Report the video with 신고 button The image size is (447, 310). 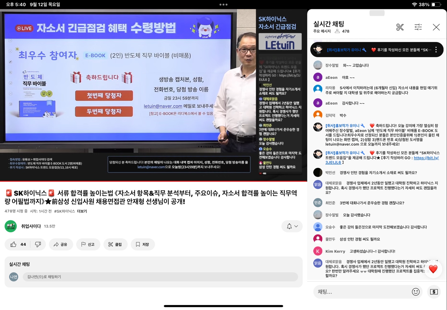[x=88, y=244]
